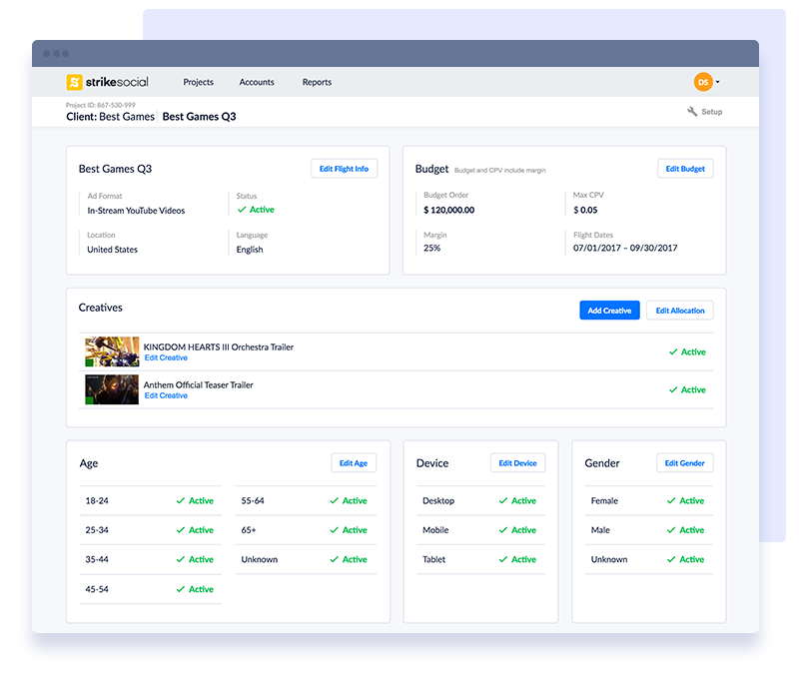Click the Female gender row label
This screenshot has width=799, height=676.
pos(604,501)
